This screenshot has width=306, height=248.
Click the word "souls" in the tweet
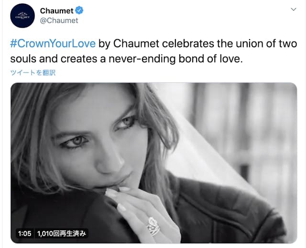point(23,59)
